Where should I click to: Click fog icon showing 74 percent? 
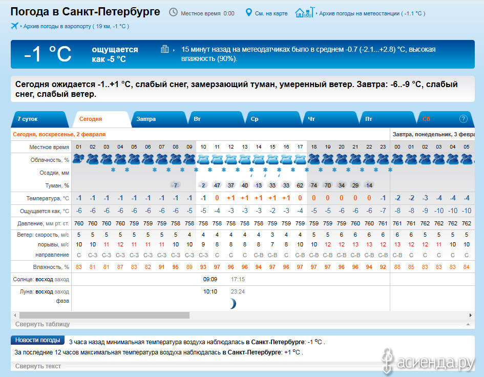pyautogui.click(x=313, y=185)
